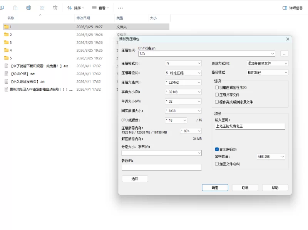Click the paste clipboard icon

(x=15, y=8)
